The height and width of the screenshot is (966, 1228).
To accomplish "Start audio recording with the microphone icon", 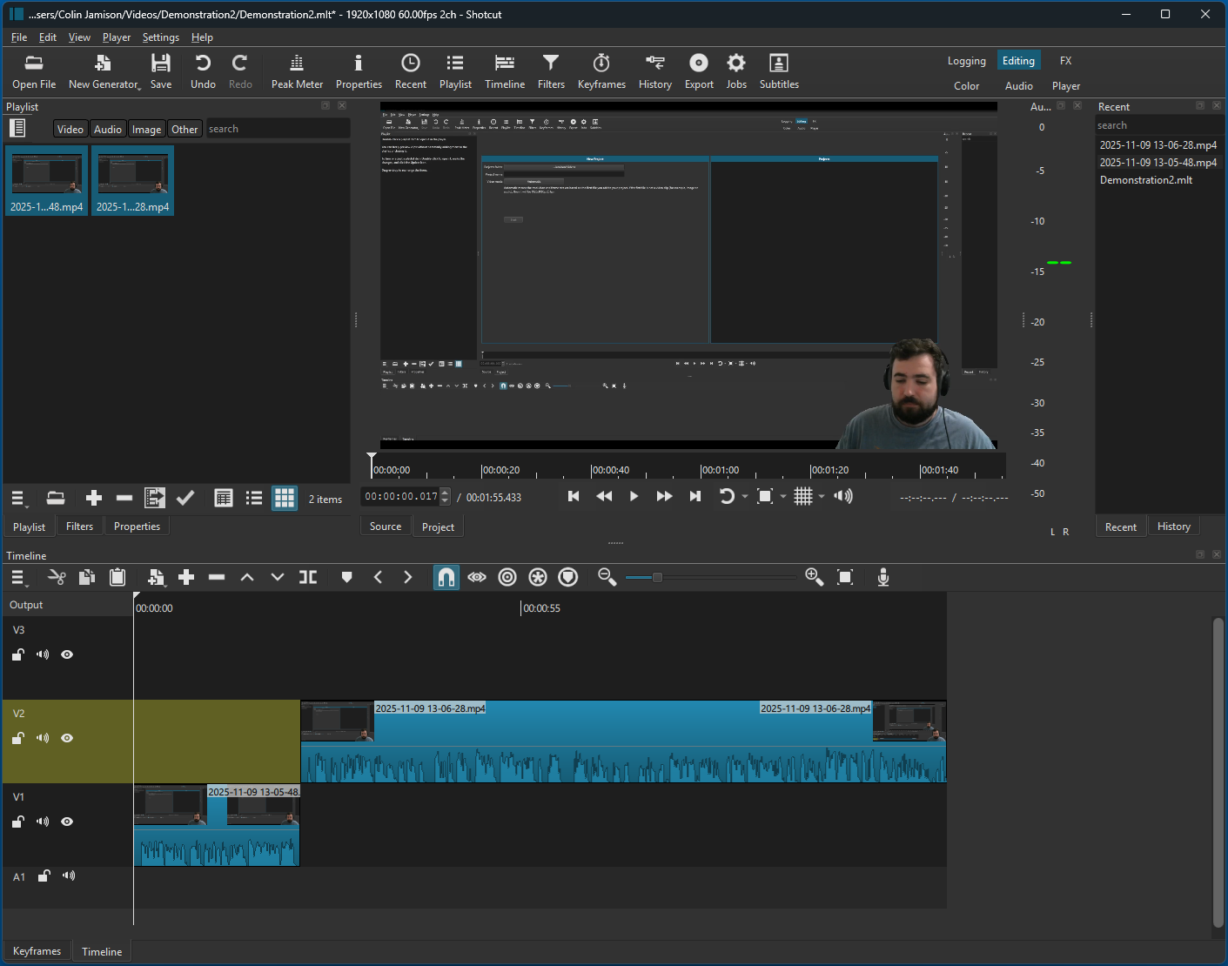I will click(882, 576).
